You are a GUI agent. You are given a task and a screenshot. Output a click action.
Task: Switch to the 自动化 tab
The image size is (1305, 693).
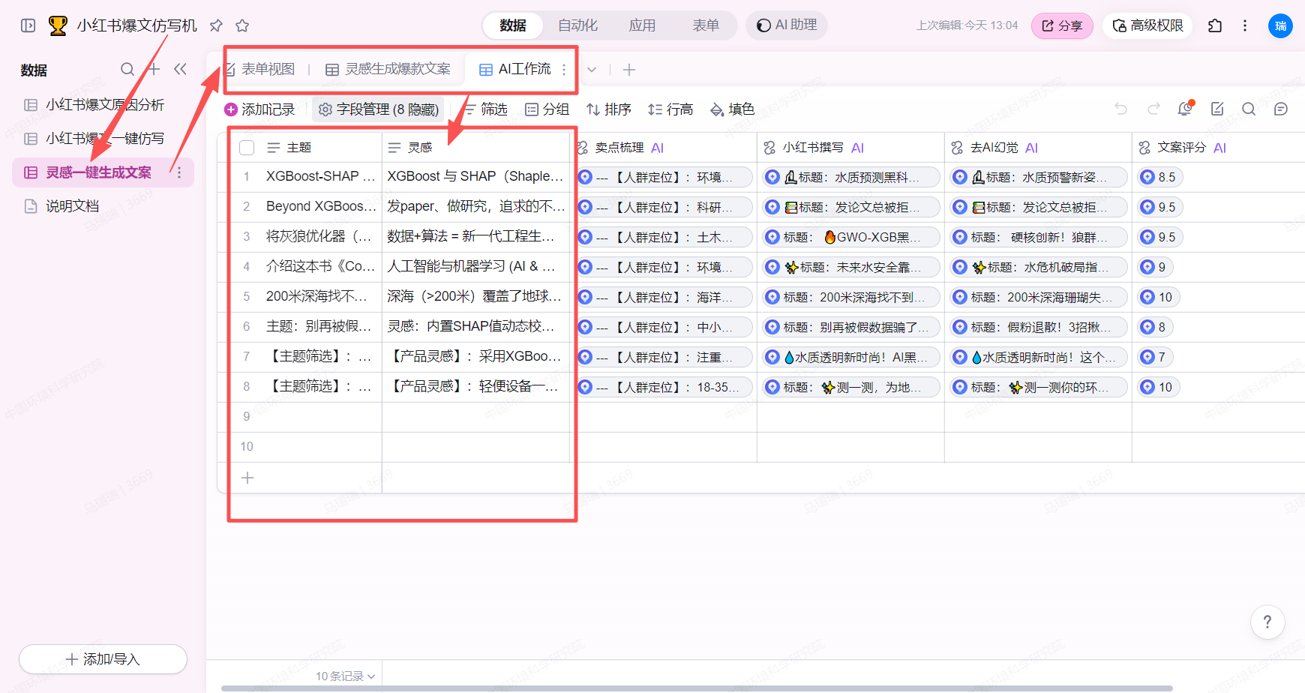point(577,25)
